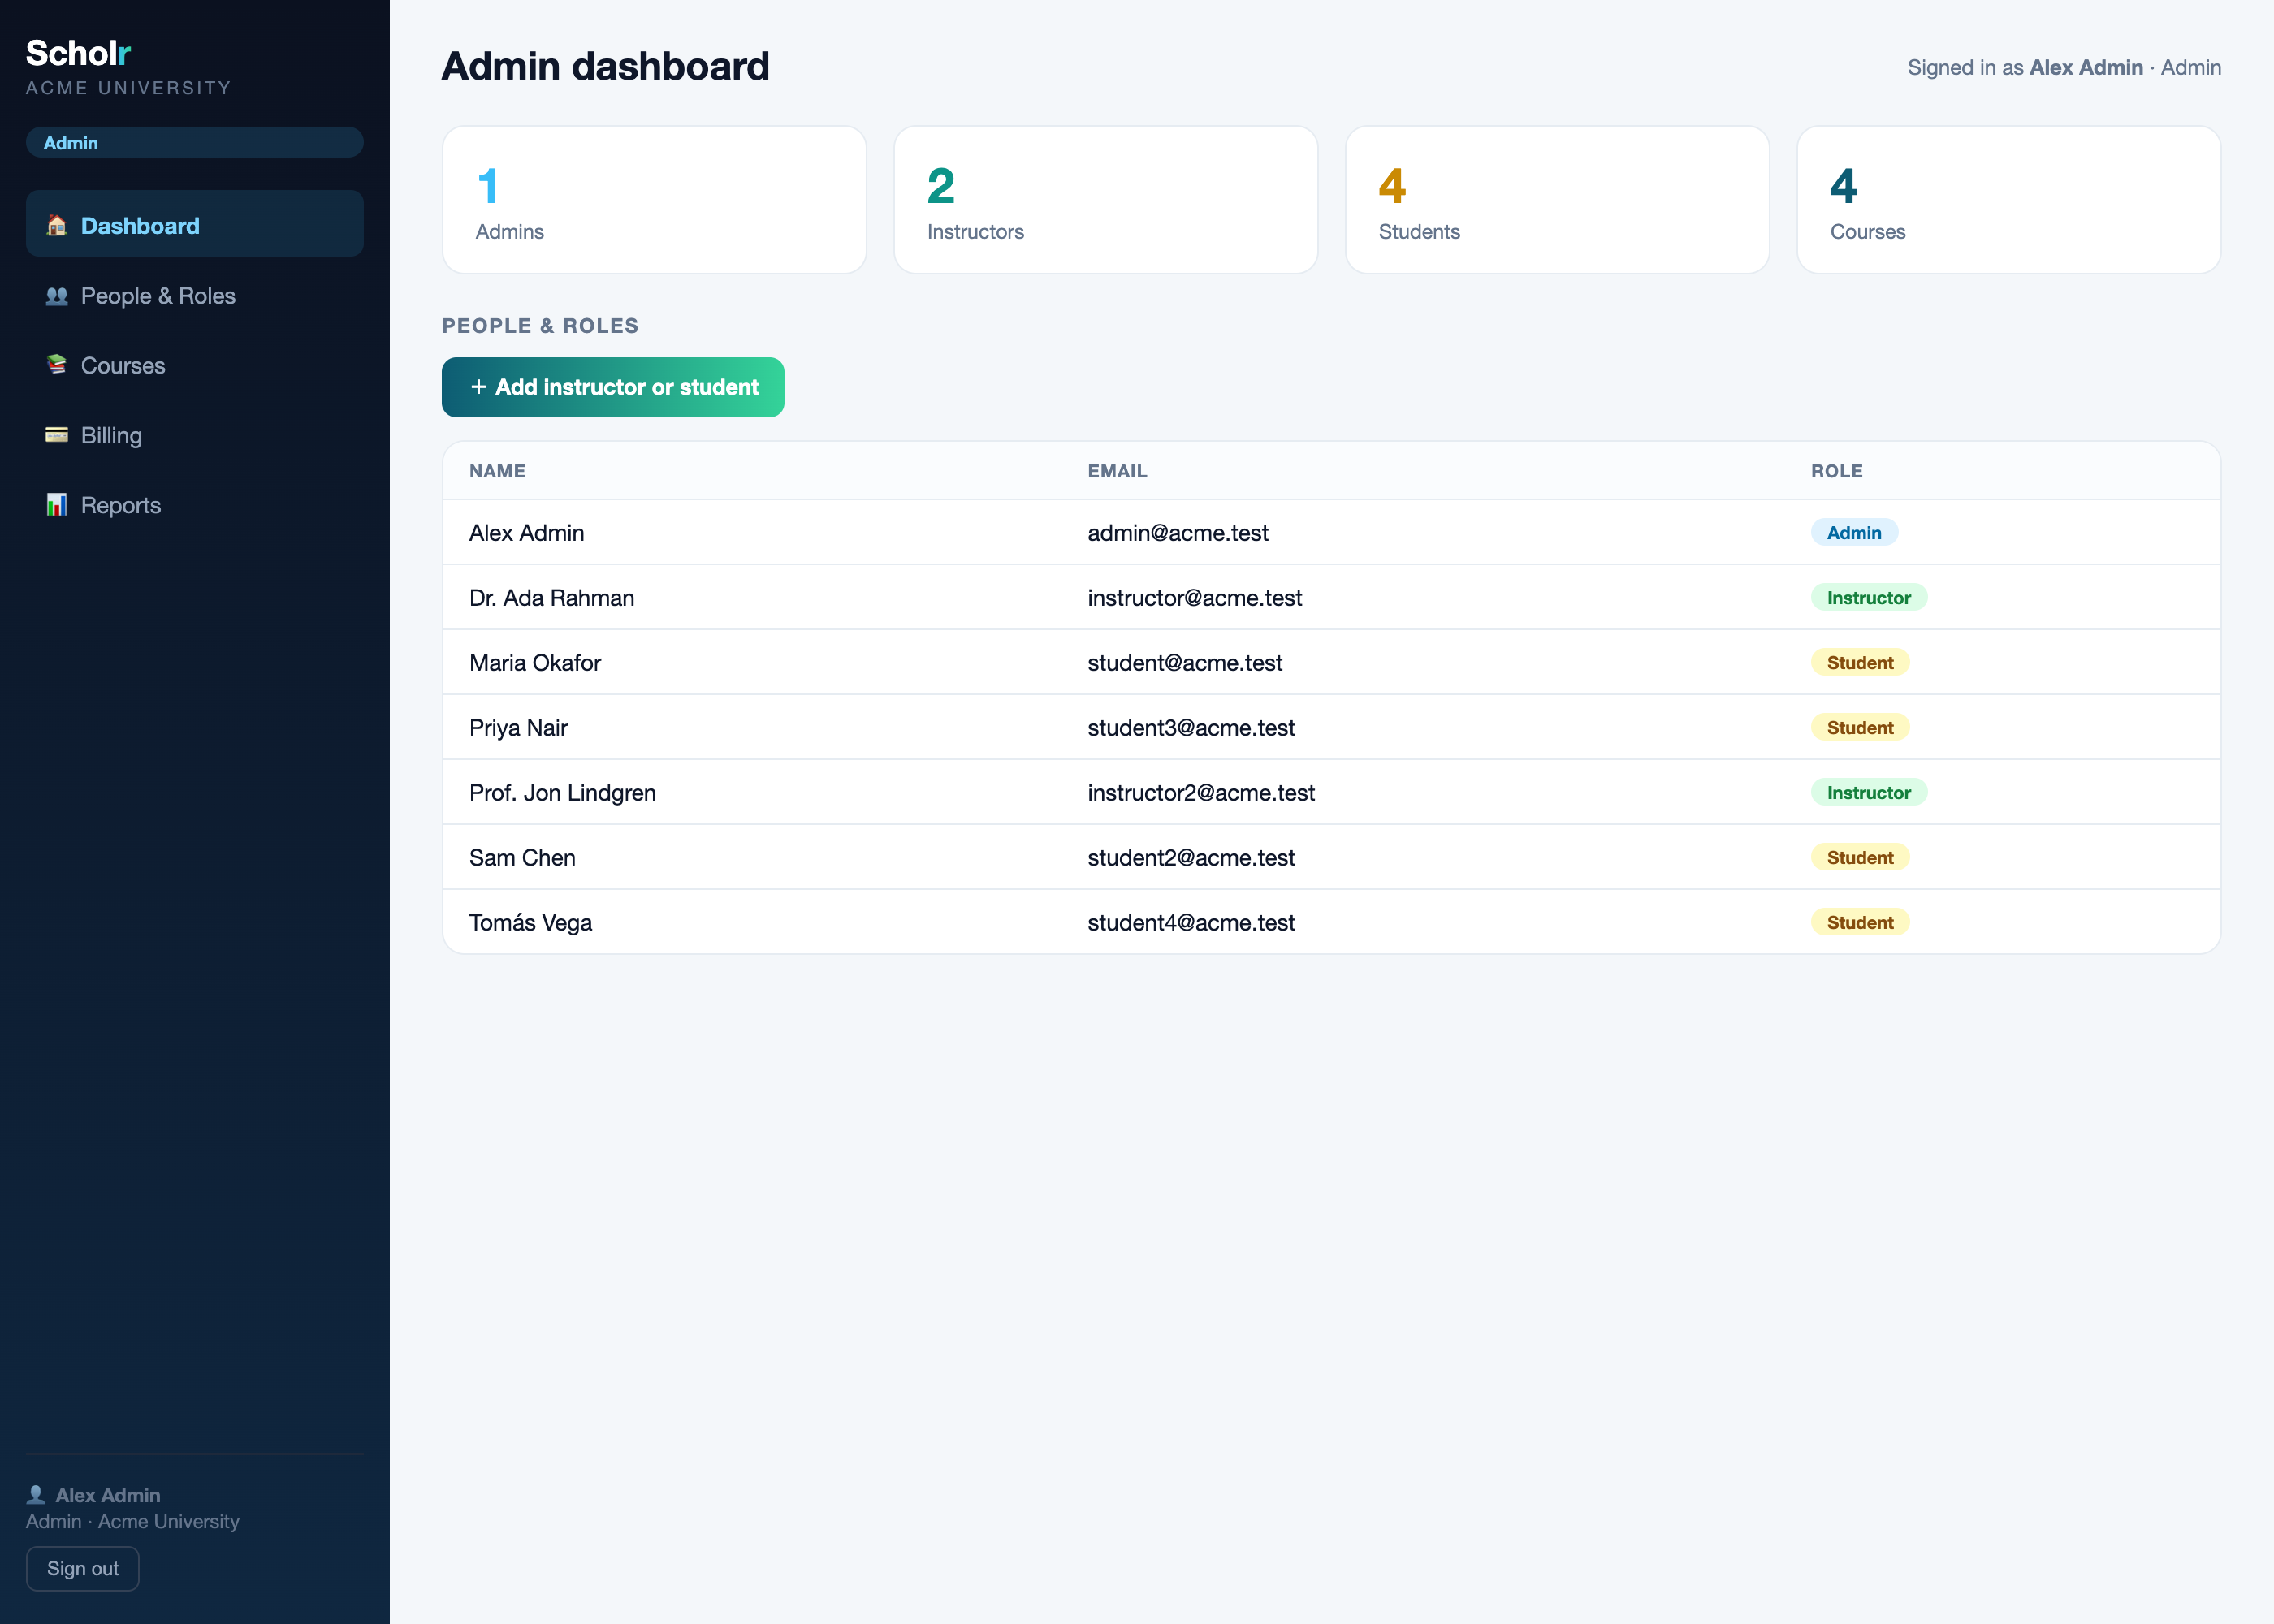Click the Reports chart icon
The height and width of the screenshot is (1624, 2274).
[57, 505]
